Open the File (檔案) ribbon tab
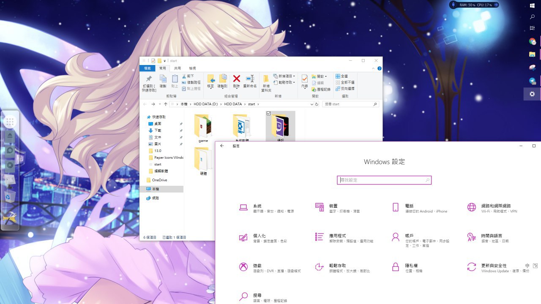This screenshot has width=541, height=304. [148, 68]
